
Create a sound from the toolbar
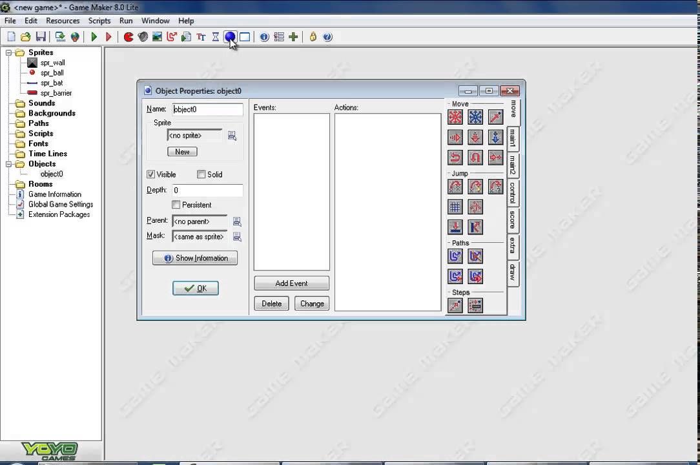(143, 37)
